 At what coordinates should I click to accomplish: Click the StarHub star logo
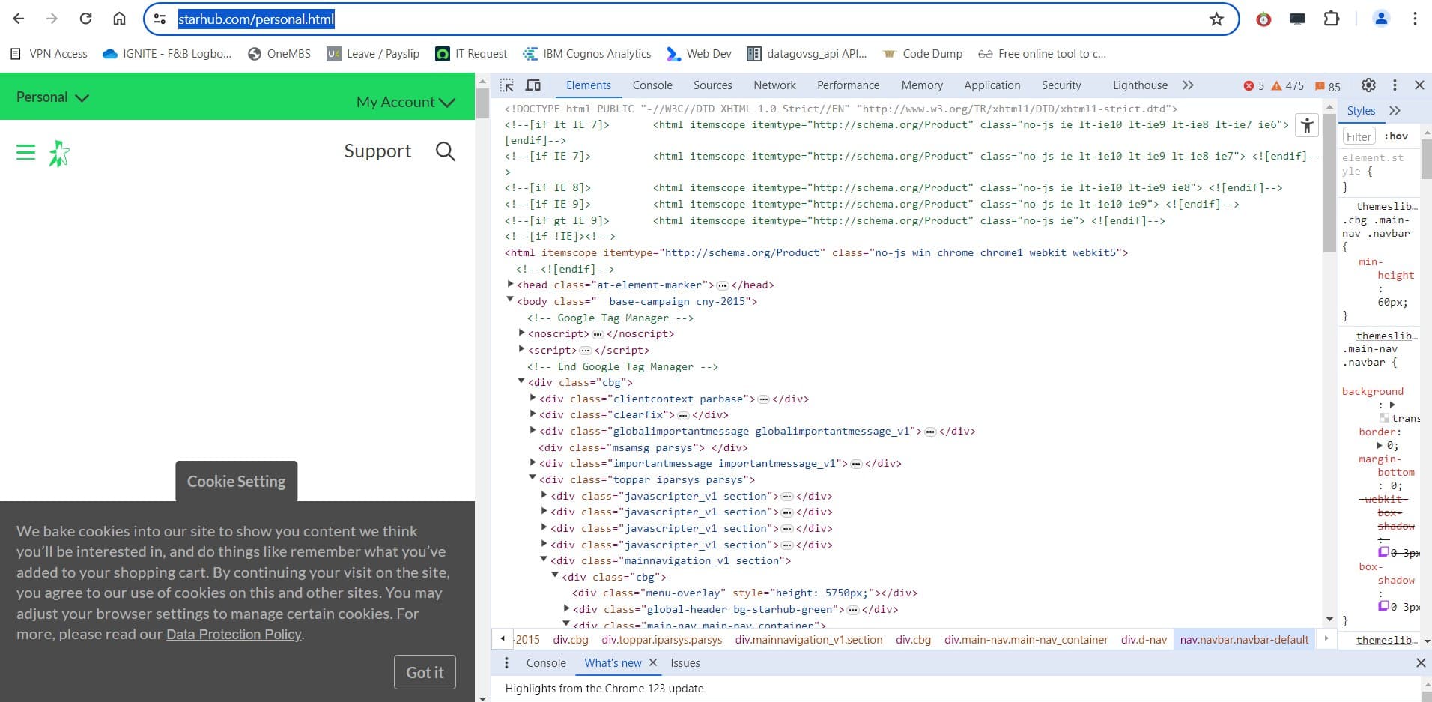pos(59,154)
